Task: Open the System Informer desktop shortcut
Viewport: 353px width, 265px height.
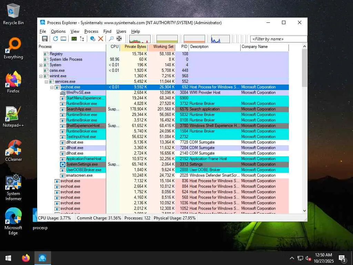Action: click(x=13, y=187)
